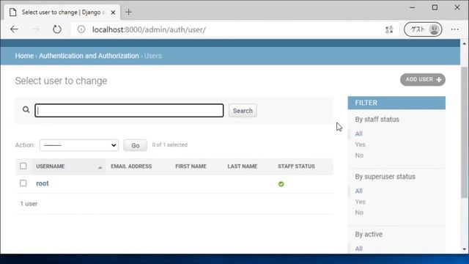
Task: View site information icon in address bar
Action: click(81, 29)
